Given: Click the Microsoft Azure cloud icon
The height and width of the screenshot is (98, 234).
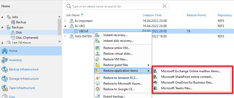Looking at the screenshot, I should (97, 84).
